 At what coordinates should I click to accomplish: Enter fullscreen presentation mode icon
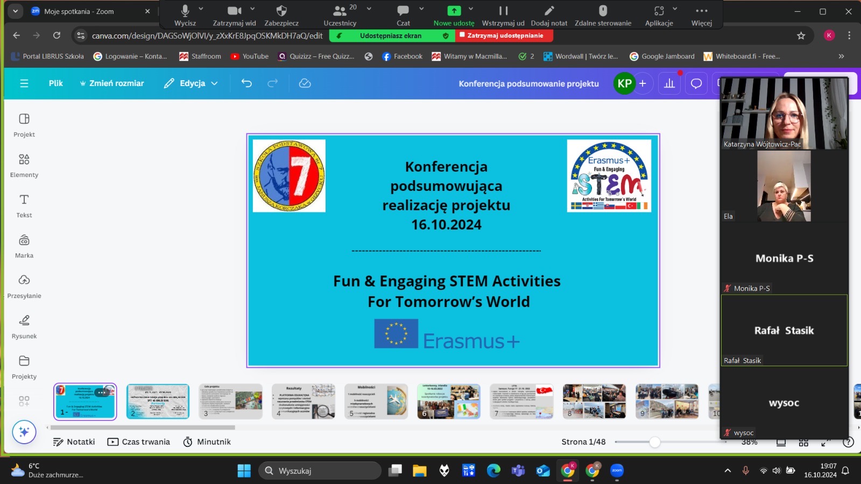[x=825, y=442]
